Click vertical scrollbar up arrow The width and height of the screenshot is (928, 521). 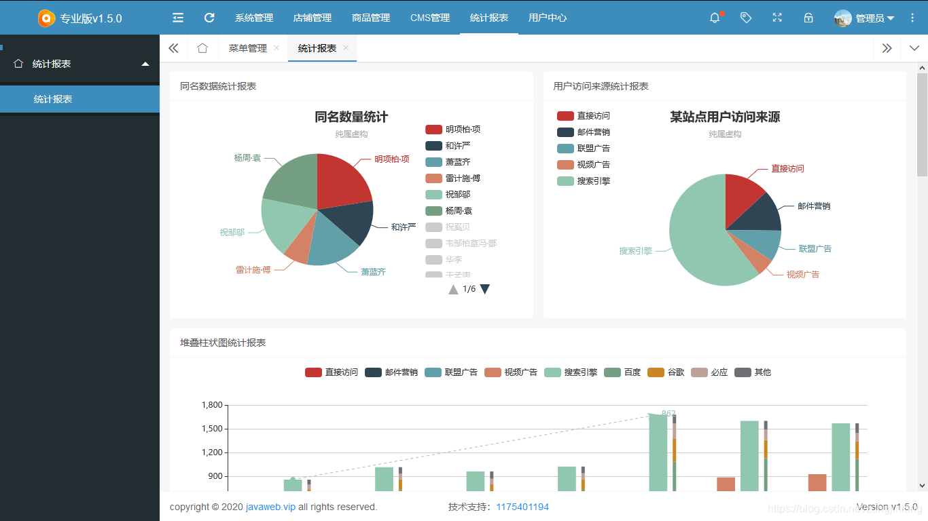point(922,68)
